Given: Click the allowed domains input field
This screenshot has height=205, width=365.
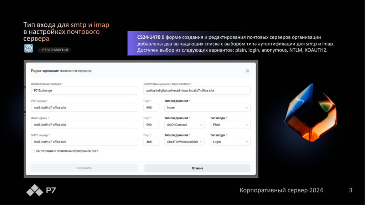Looking at the screenshot, I should (x=197, y=91).
